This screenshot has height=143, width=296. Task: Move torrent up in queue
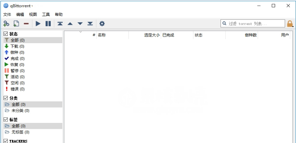(70, 24)
